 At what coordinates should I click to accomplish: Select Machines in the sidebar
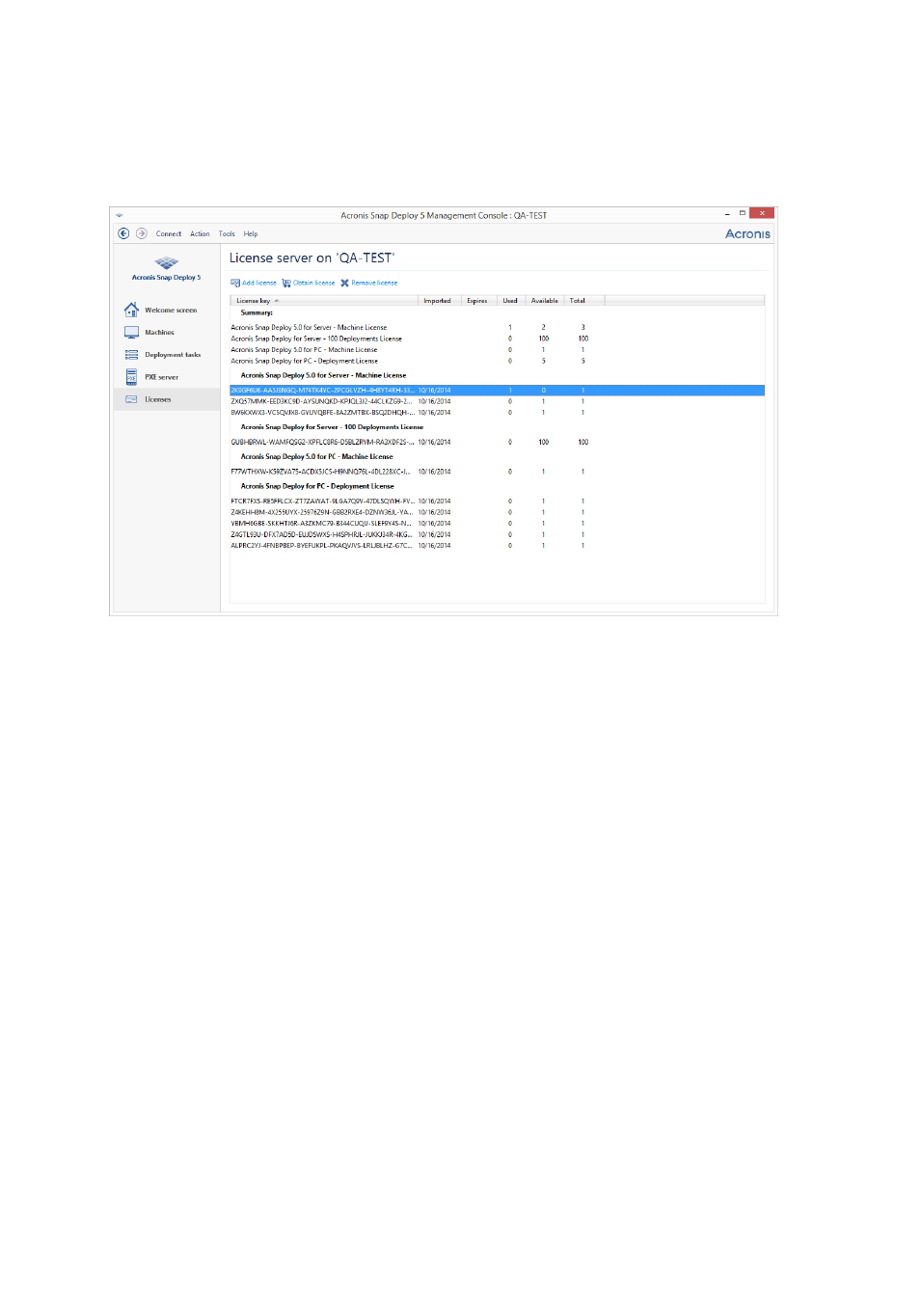(167, 332)
